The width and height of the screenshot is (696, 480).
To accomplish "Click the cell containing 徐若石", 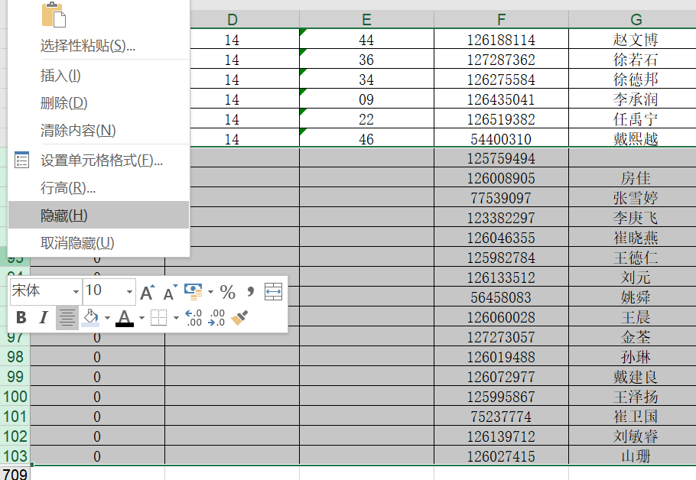I will [633, 60].
